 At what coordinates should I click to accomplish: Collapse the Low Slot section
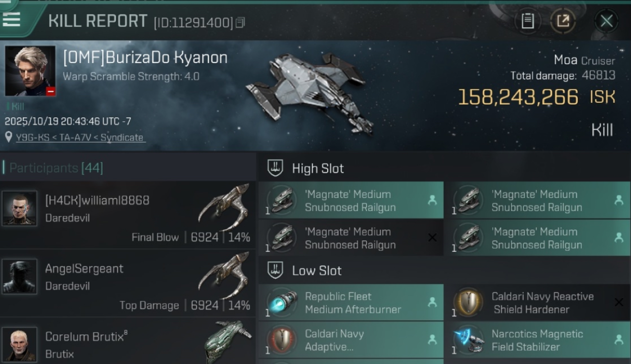coord(276,270)
